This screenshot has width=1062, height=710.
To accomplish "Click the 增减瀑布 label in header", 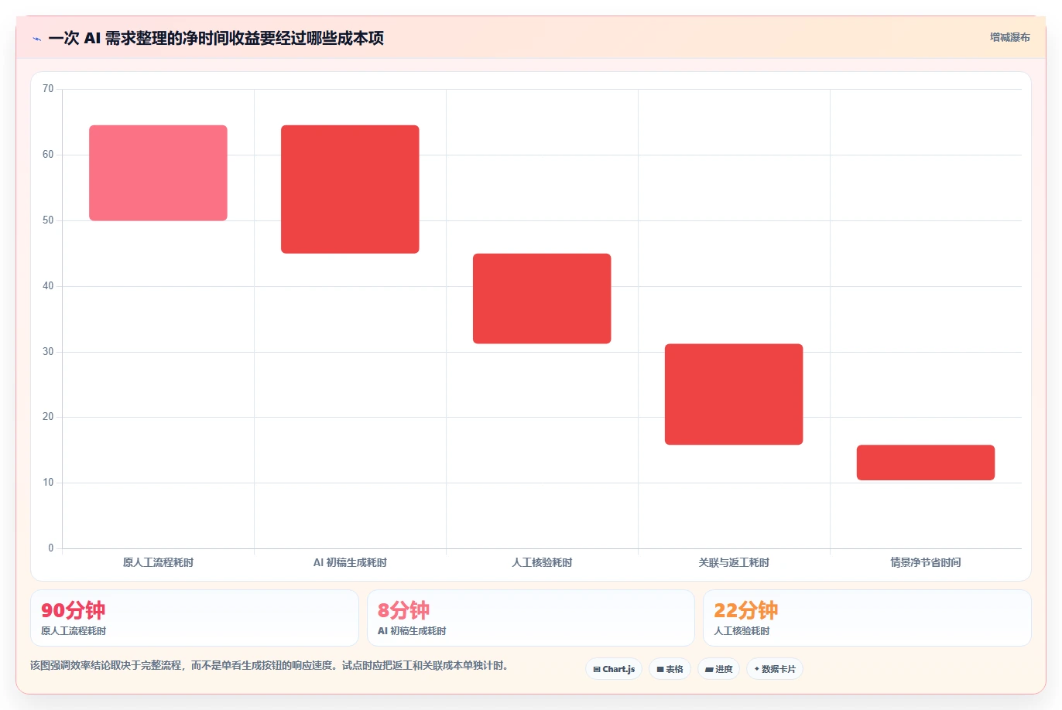I will point(1010,37).
